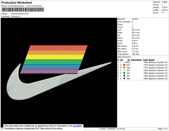Click the width value '6.80 in'
169x131 pixels.
164,10
